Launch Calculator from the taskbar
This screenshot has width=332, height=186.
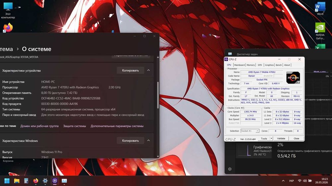tap(26, 181)
